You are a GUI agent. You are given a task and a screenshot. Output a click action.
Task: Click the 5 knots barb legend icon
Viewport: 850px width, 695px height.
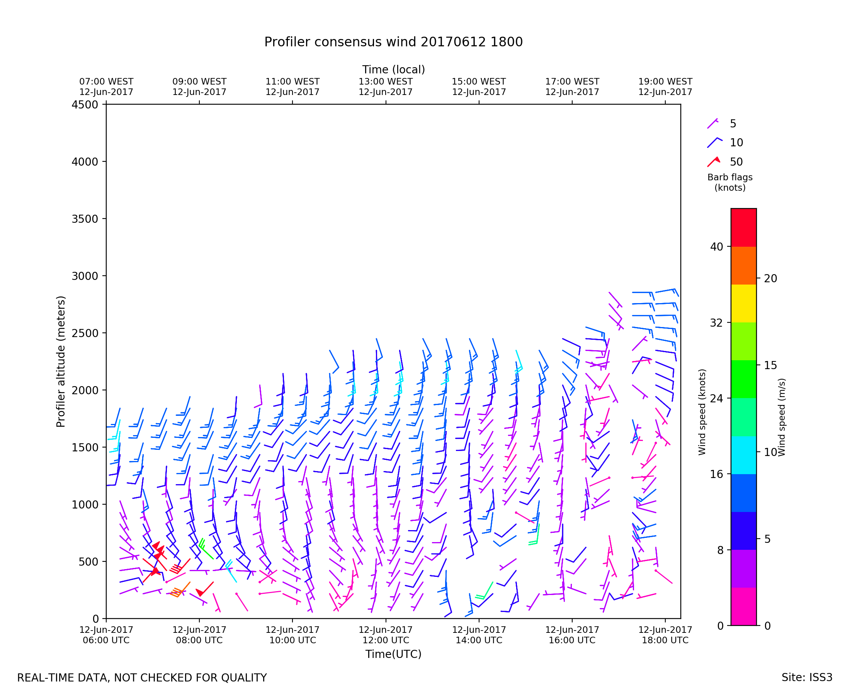click(712, 124)
